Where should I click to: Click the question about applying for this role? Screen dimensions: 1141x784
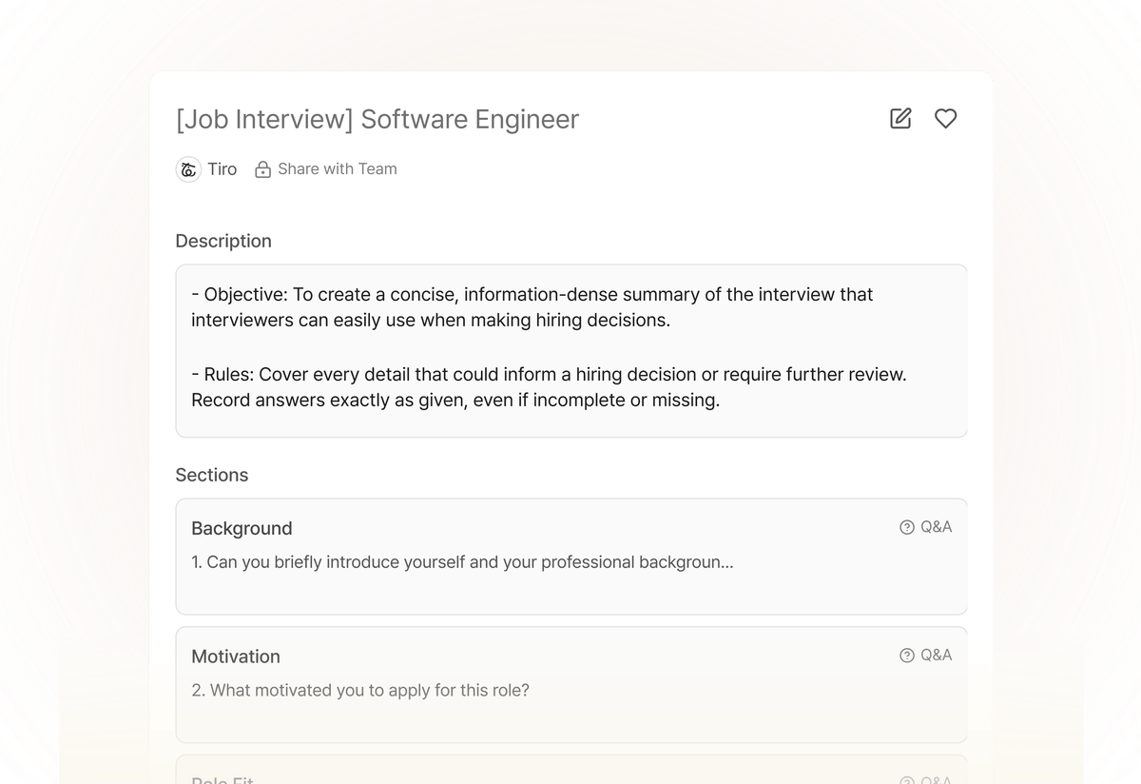coord(359,690)
